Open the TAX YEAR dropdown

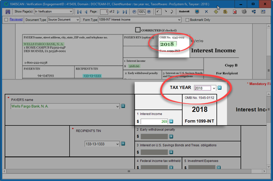click(214, 88)
